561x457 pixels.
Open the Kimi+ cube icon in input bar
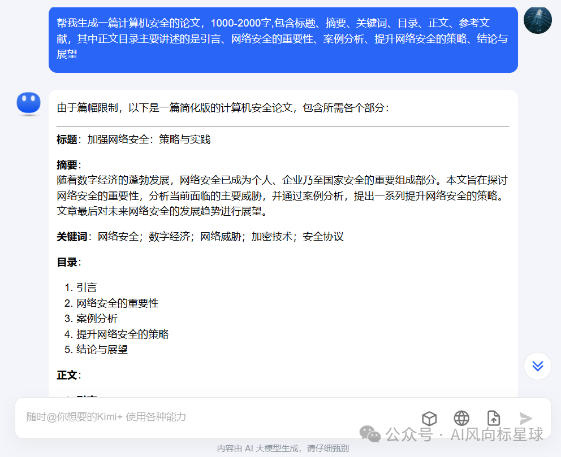point(429,418)
